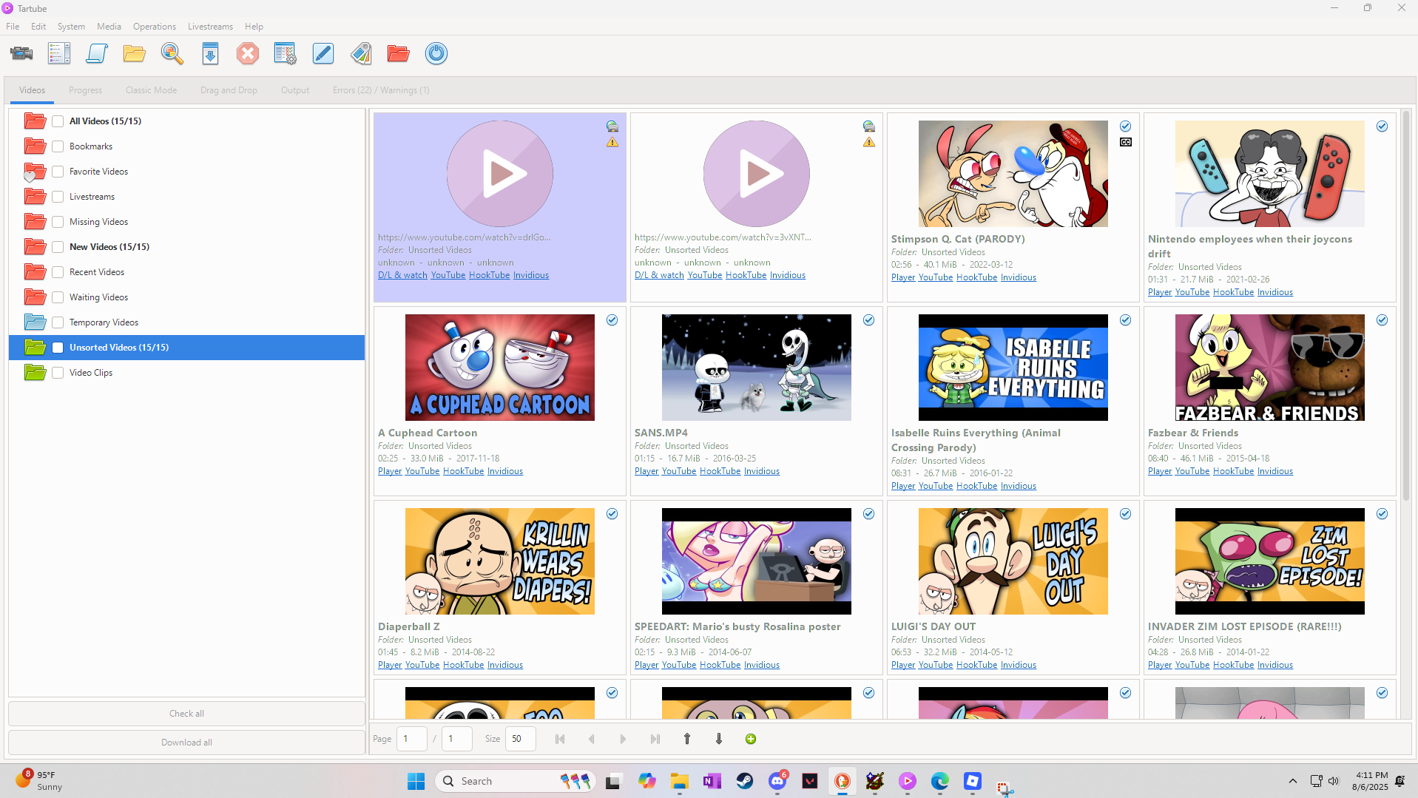Click the next page arrow icon
This screenshot has width=1418, height=798.
[x=624, y=739]
